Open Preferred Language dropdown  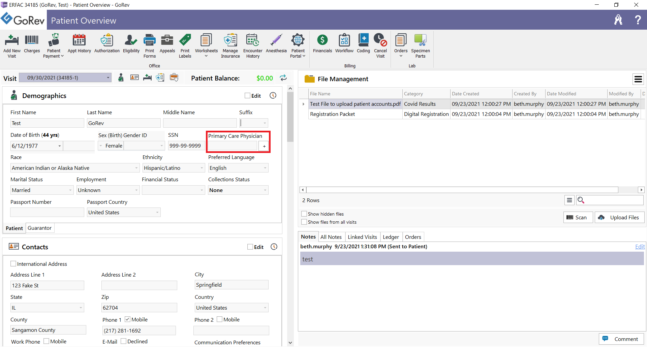coord(265,168)
